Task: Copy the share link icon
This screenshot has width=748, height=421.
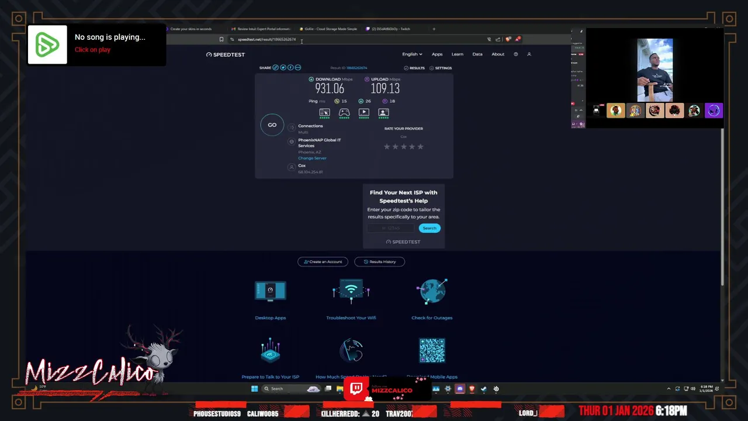Action: [276, 67]
